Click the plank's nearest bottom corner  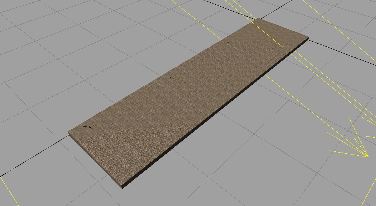pyautogui.click(x=122, y=187)
